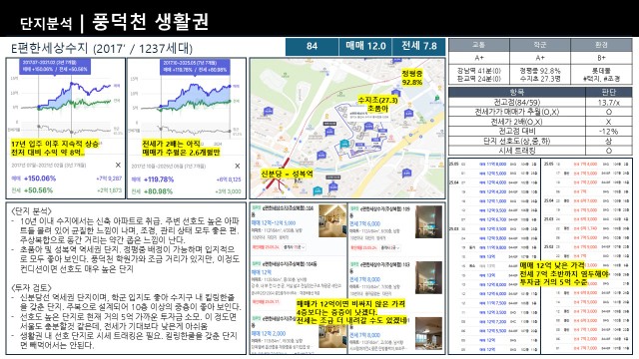Open the 매매 12억~12억 5,000 listing
The height and width of the screenshot is (359, 639).
click(x=274, y=223)
